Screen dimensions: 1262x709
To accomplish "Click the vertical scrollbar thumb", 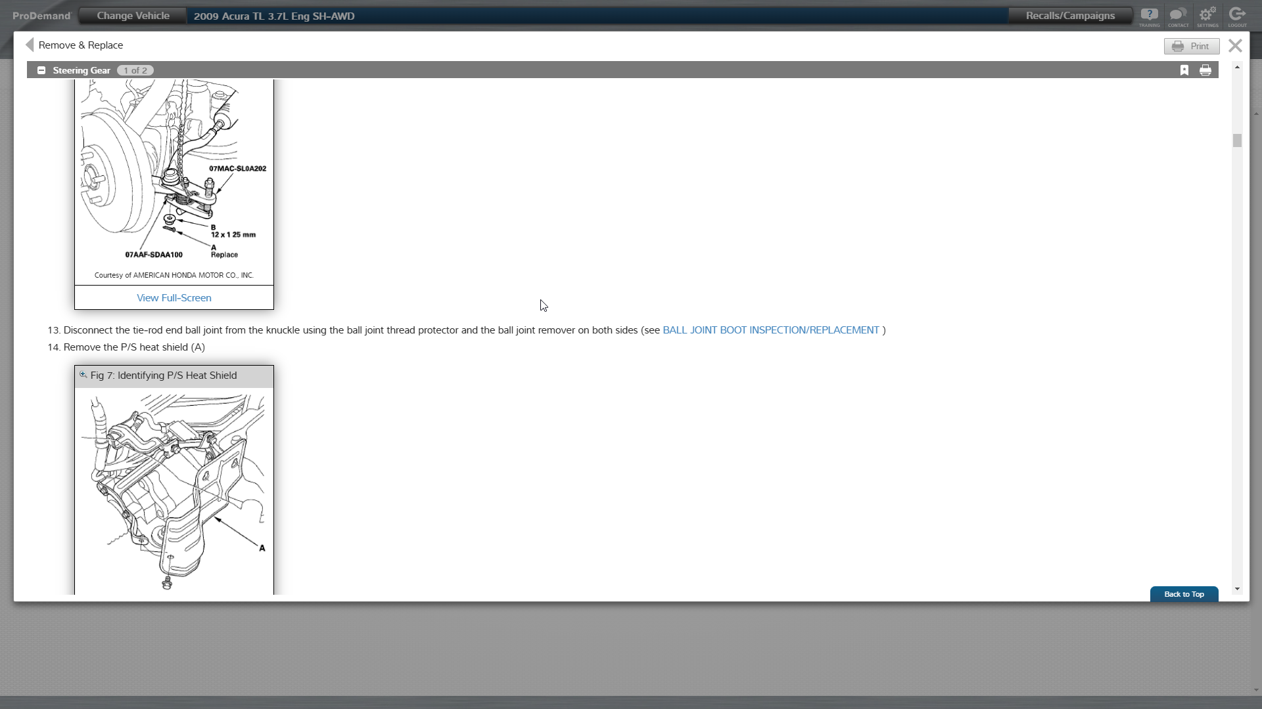I will (1237, 140).
